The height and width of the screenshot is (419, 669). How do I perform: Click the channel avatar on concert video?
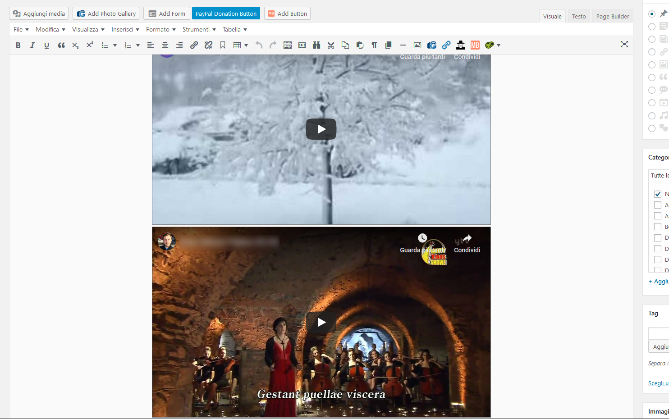166,241
